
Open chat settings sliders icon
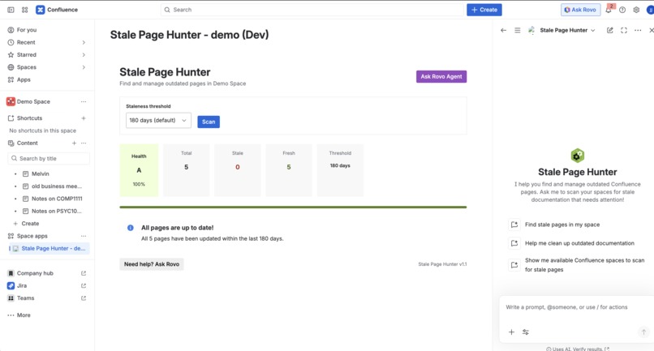[526, 332]
